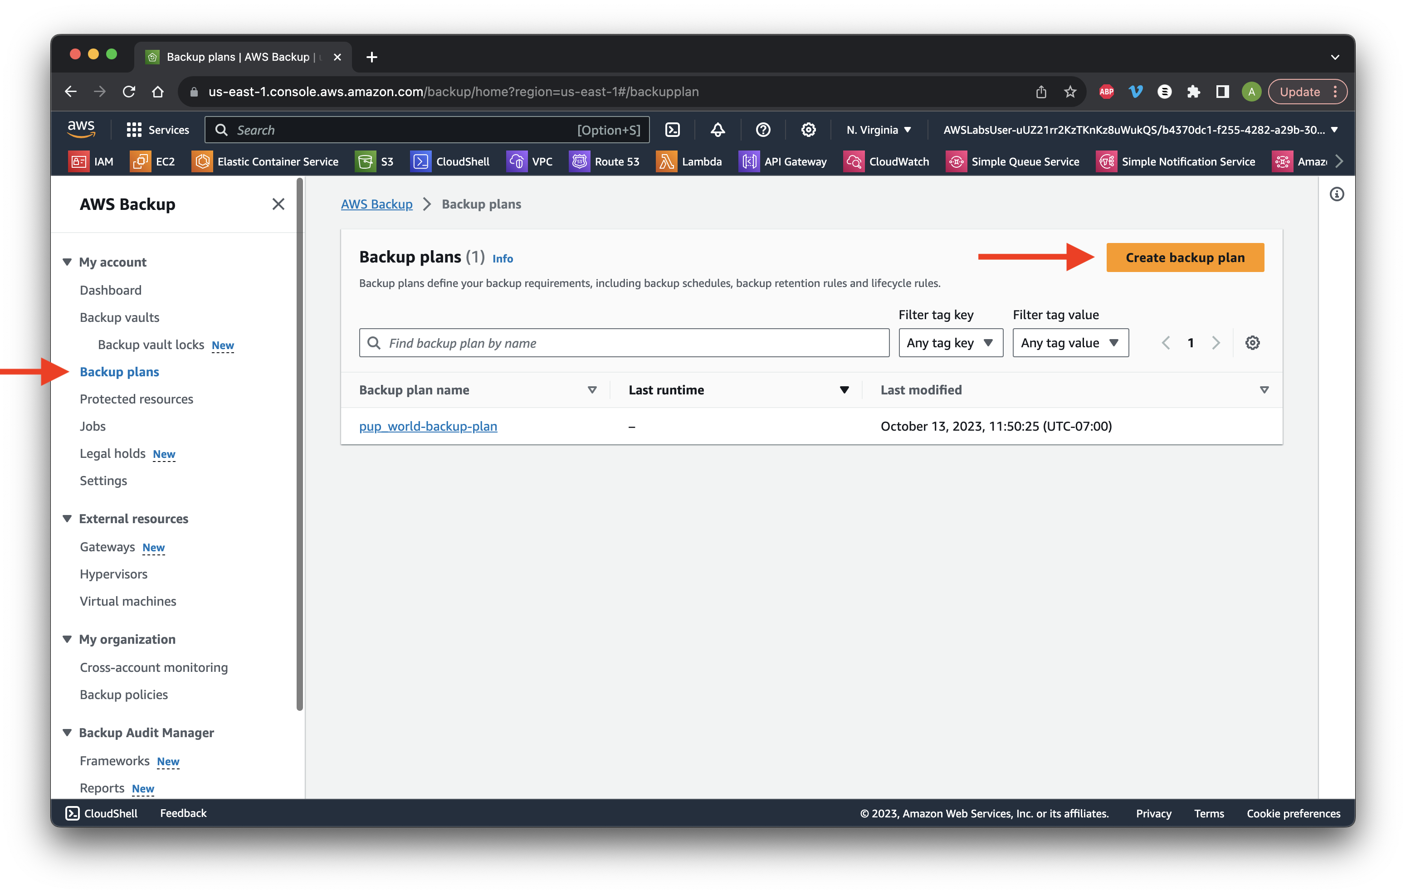Open the Backup plans Info link
The height and width of the screenshot is (894, 1406).
tap(502, 258)
